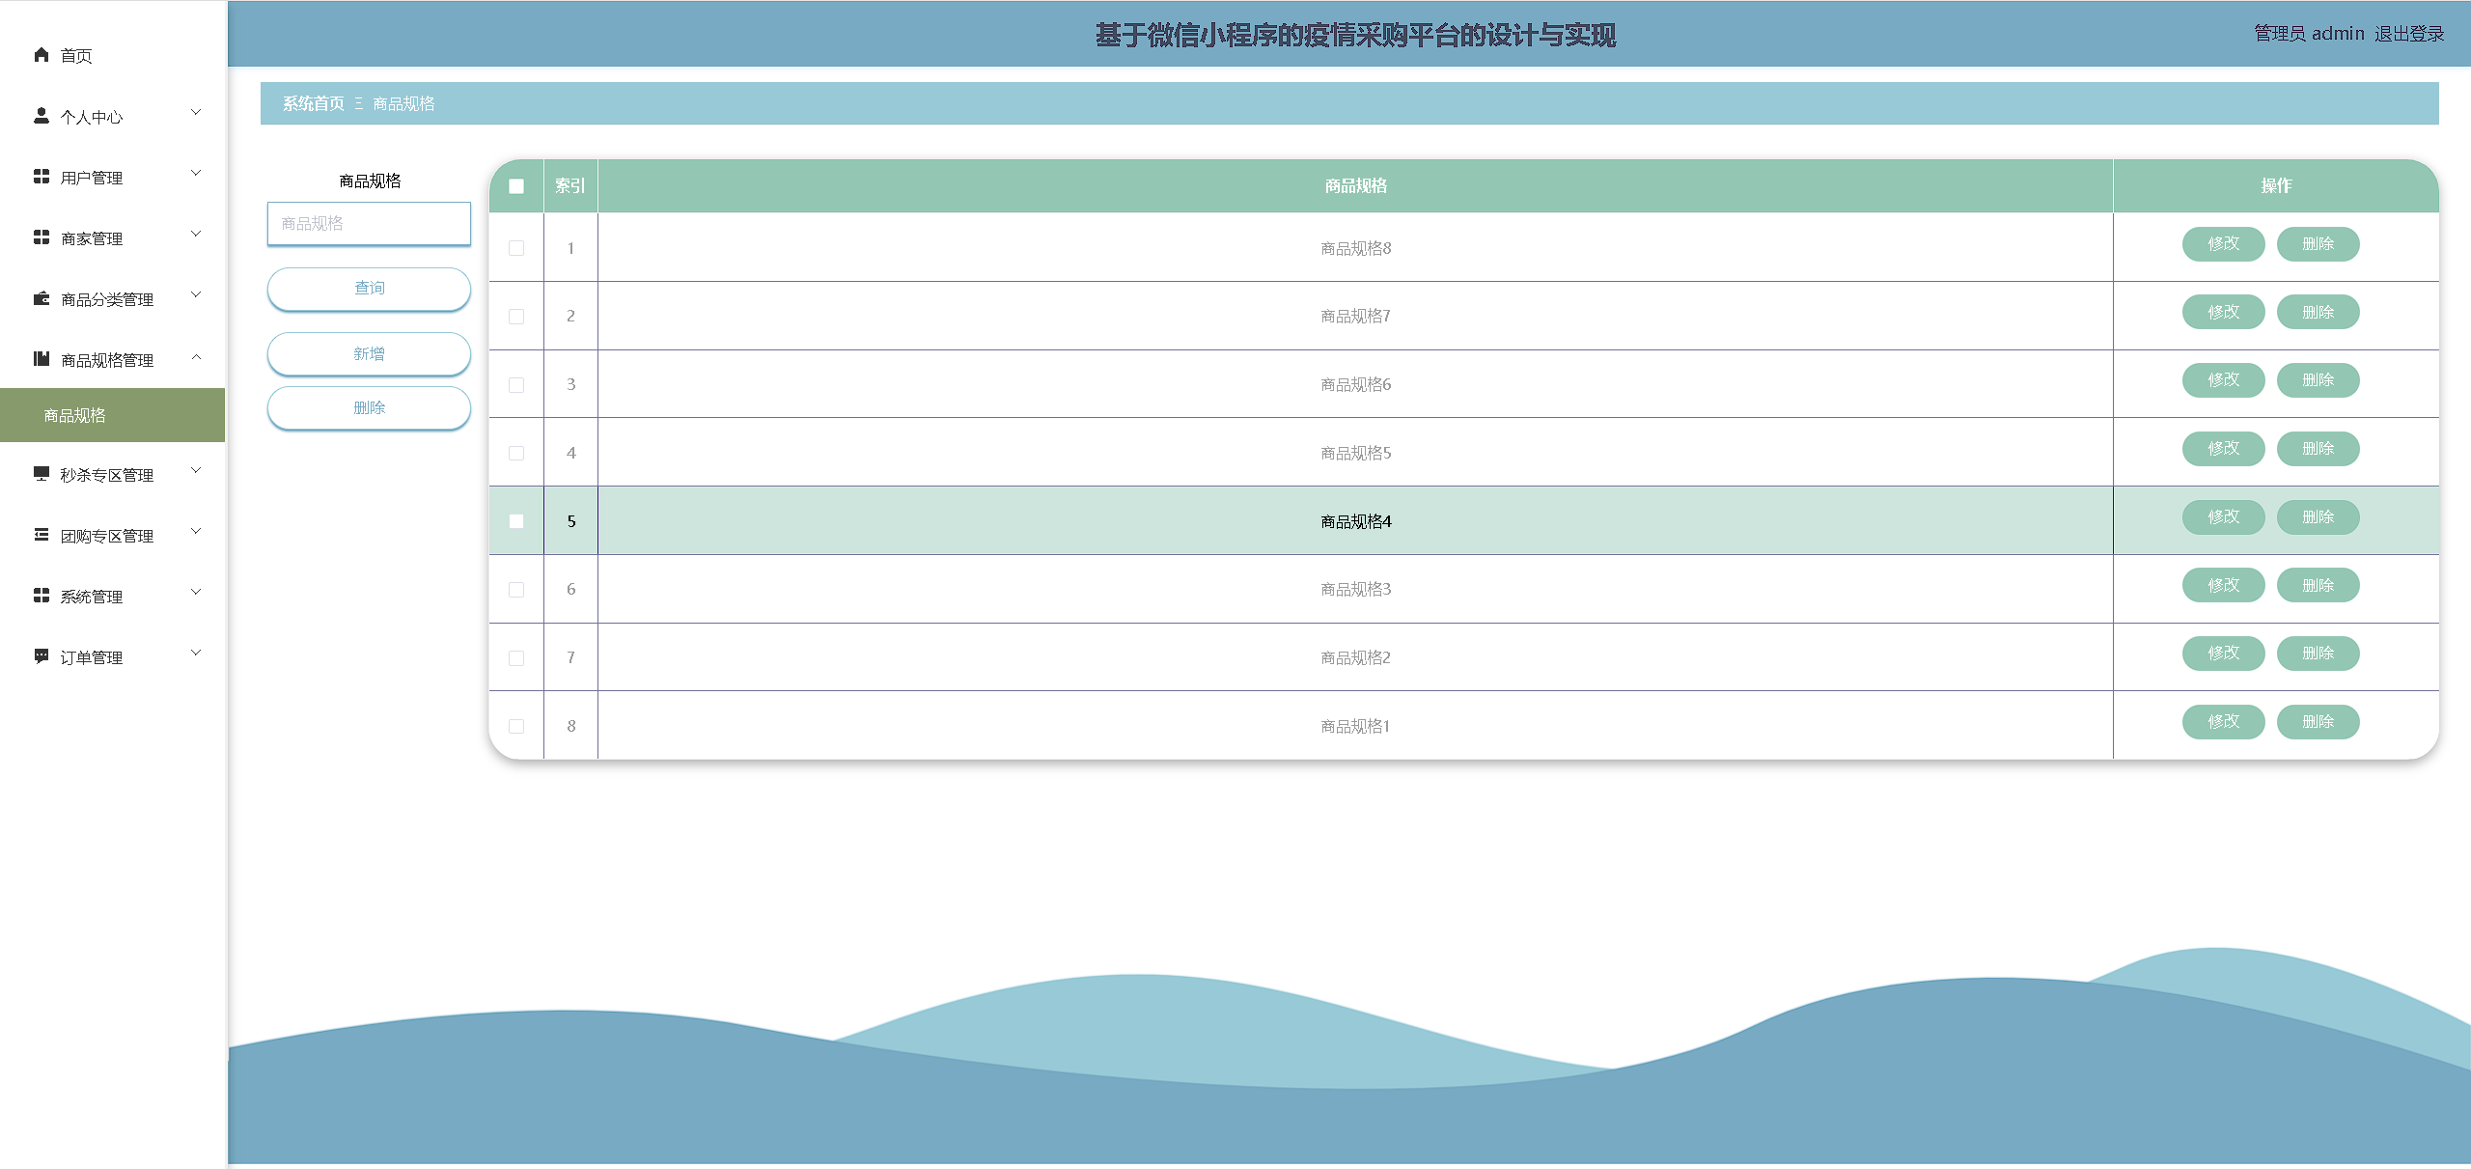Image resolution: width=2471 pixels, height=1169 pixels.
Task: Click 删除 for row 商品规格5
Action: [x=2318, y=448]
